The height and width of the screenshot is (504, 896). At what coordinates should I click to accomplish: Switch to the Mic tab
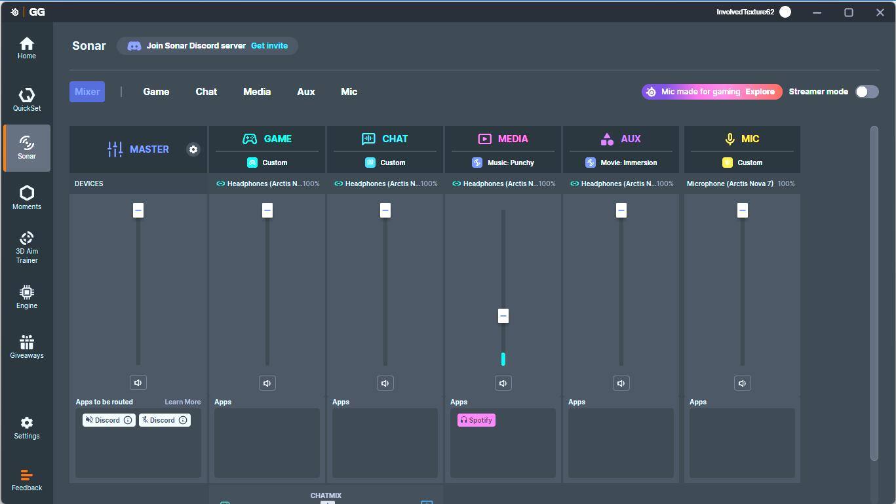pos(349,92)
